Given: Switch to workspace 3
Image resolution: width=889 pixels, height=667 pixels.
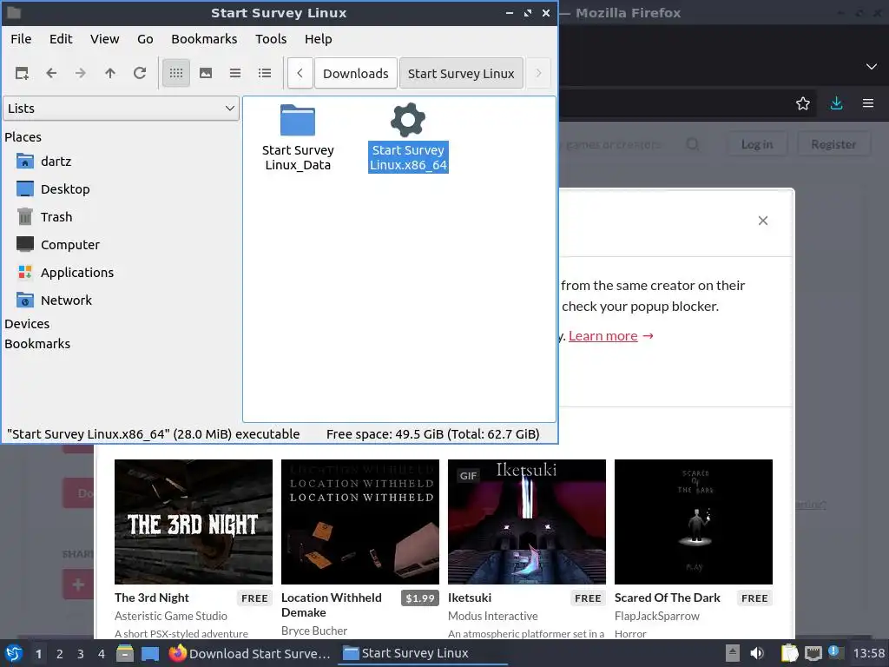Looking at the screenshot, I should (x=81, y=654).
